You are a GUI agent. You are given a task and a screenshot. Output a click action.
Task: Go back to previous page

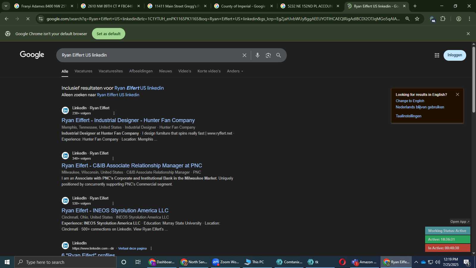[7, 19]
